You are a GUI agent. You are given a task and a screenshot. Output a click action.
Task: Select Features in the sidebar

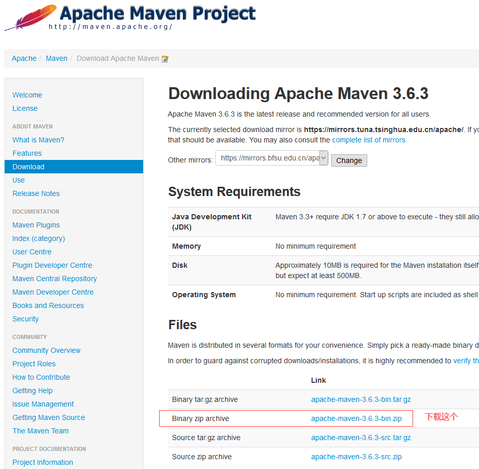pyautogui.click(x=27, y=153)
